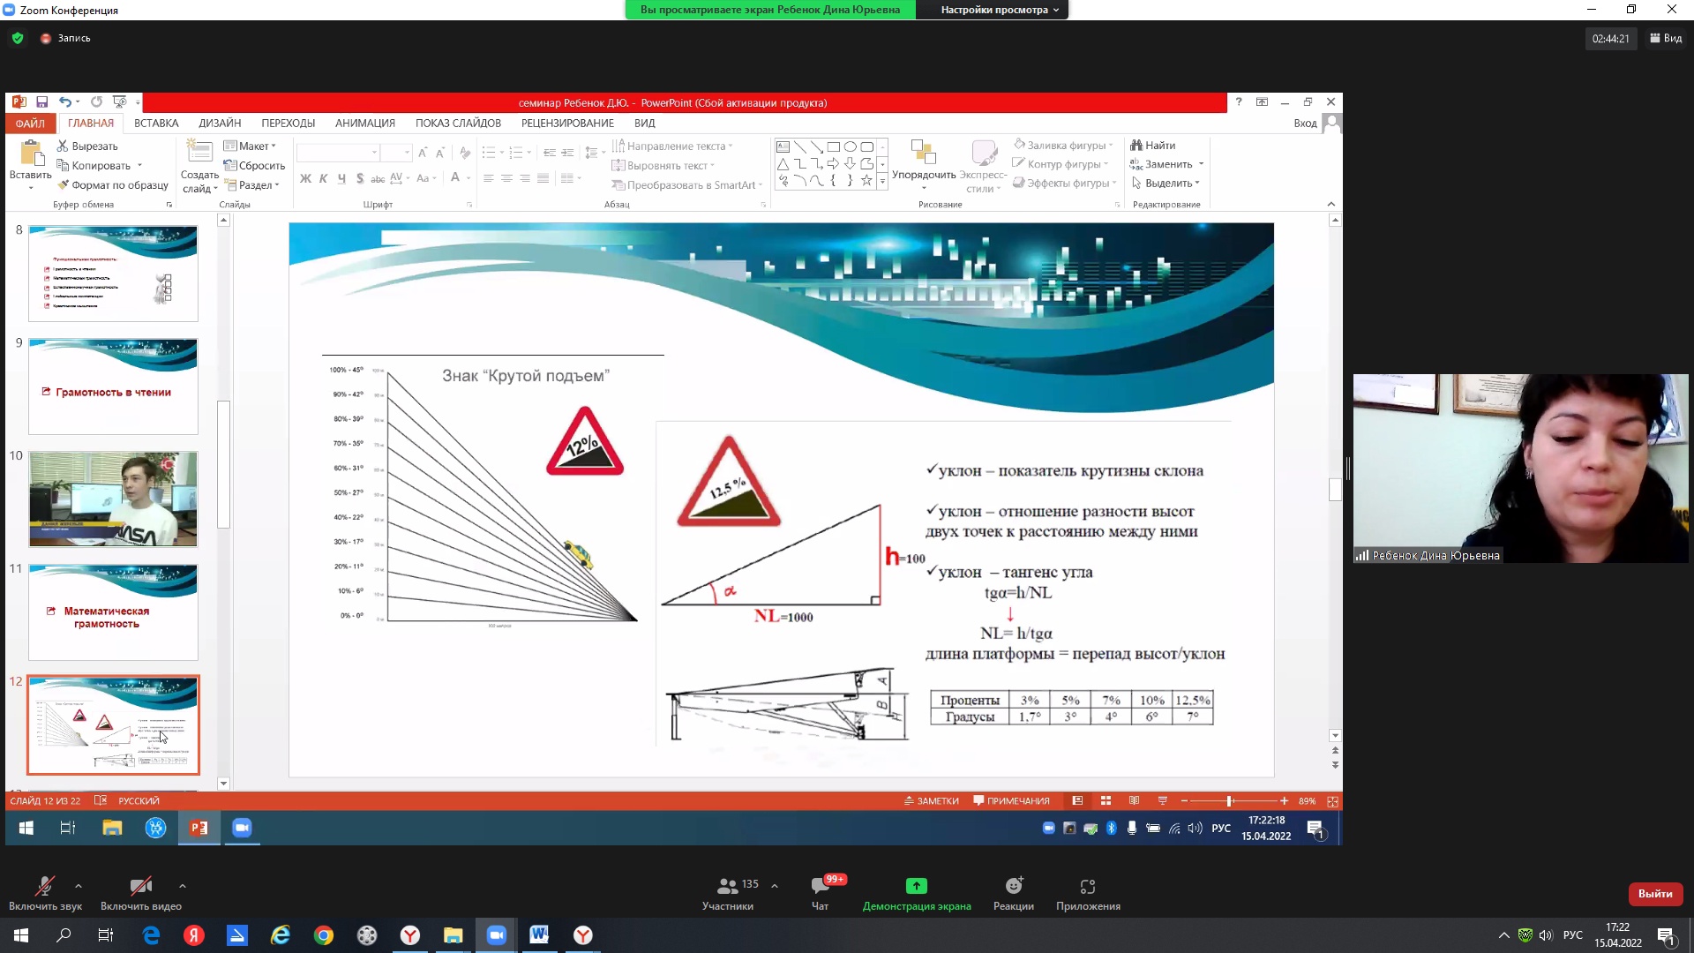Open the Zoom Chat panel
The image size is (1694, 953).
pyautogui.click(x=820, y=887)
